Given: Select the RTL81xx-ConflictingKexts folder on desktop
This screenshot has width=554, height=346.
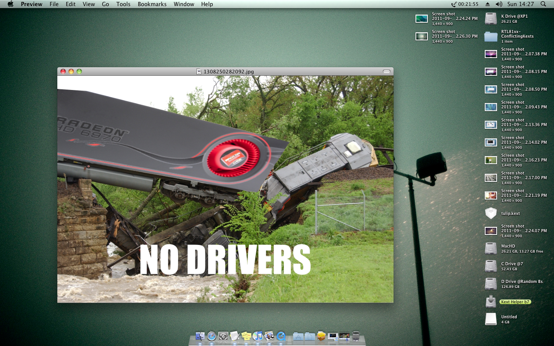Looking at the screenshot, I should 491,37.
